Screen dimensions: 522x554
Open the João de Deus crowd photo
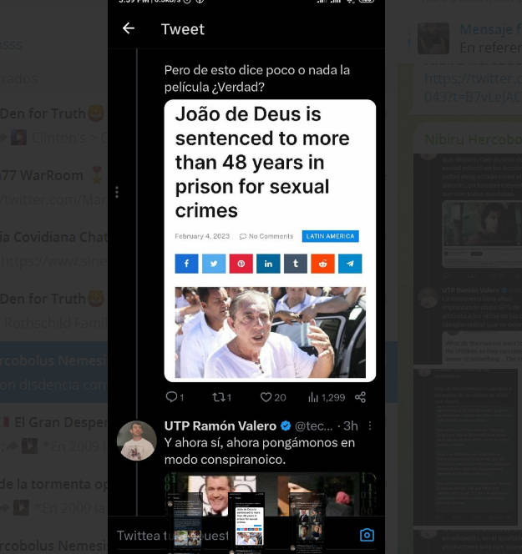click(271, 332)
